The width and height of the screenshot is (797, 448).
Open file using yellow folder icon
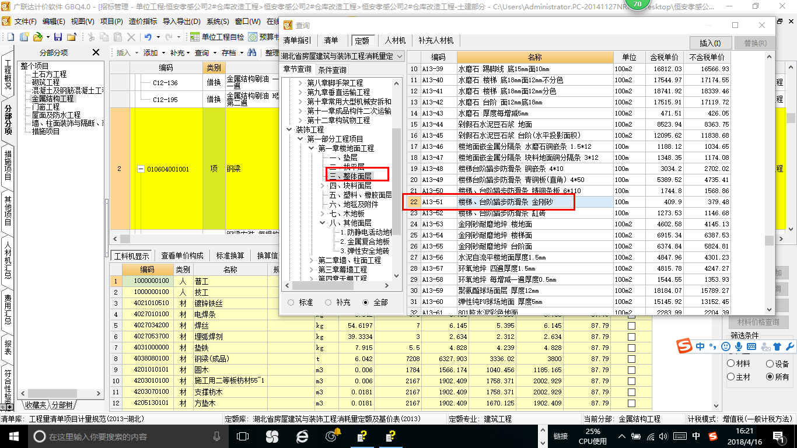click(37, 37)
